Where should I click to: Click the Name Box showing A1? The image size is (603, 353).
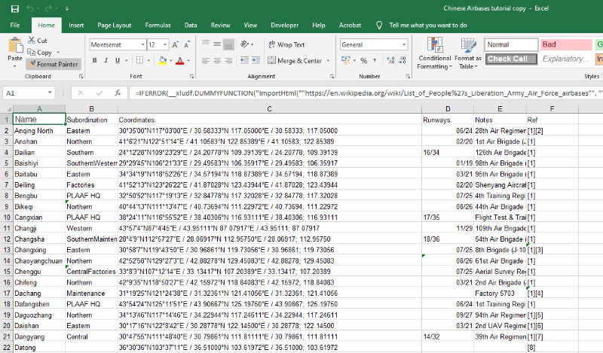[x=29, y=93]
